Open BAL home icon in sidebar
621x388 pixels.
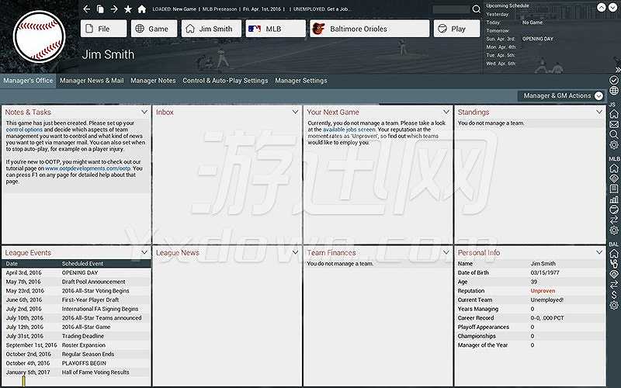click(x=614, y=254)
